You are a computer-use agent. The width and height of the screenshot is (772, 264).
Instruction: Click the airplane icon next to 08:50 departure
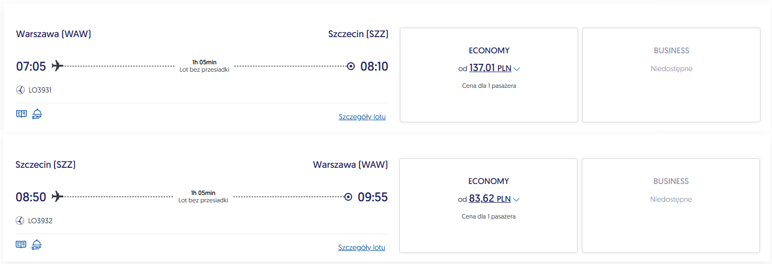tap(57, 197)
